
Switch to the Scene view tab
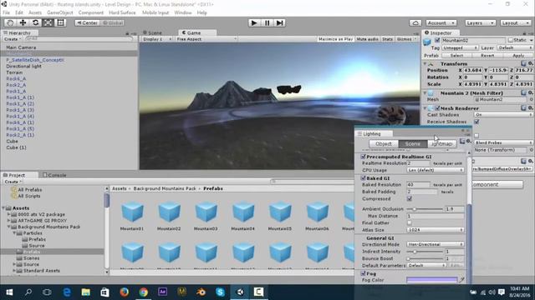152,32
